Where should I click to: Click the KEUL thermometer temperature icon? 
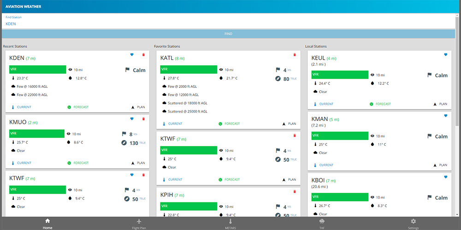pyautogui.click(x=315, y=83)
